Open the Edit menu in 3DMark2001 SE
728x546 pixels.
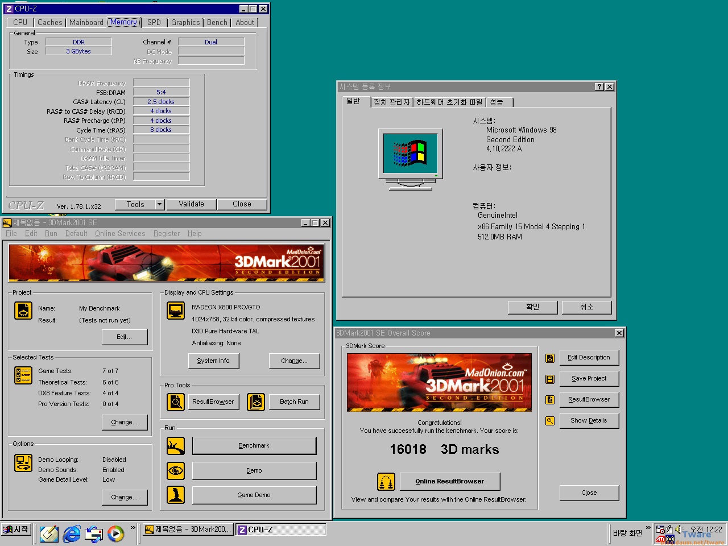point(31,234)
